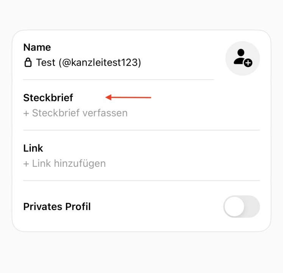Open the Steckbrief section heading

48,98
